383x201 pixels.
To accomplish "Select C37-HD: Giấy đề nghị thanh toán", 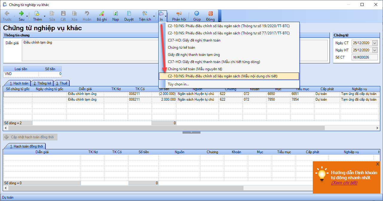I will (194, 40).
